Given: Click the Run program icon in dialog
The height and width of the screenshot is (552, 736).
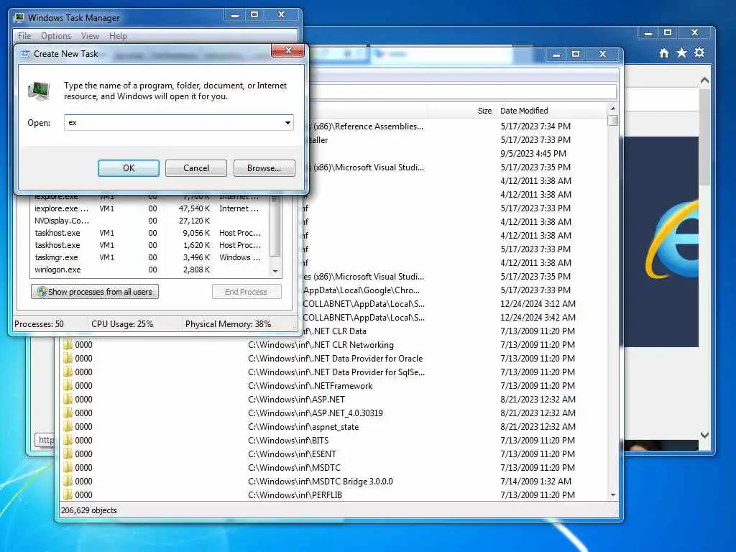Looking at the screenshot, I should [39, 90].
